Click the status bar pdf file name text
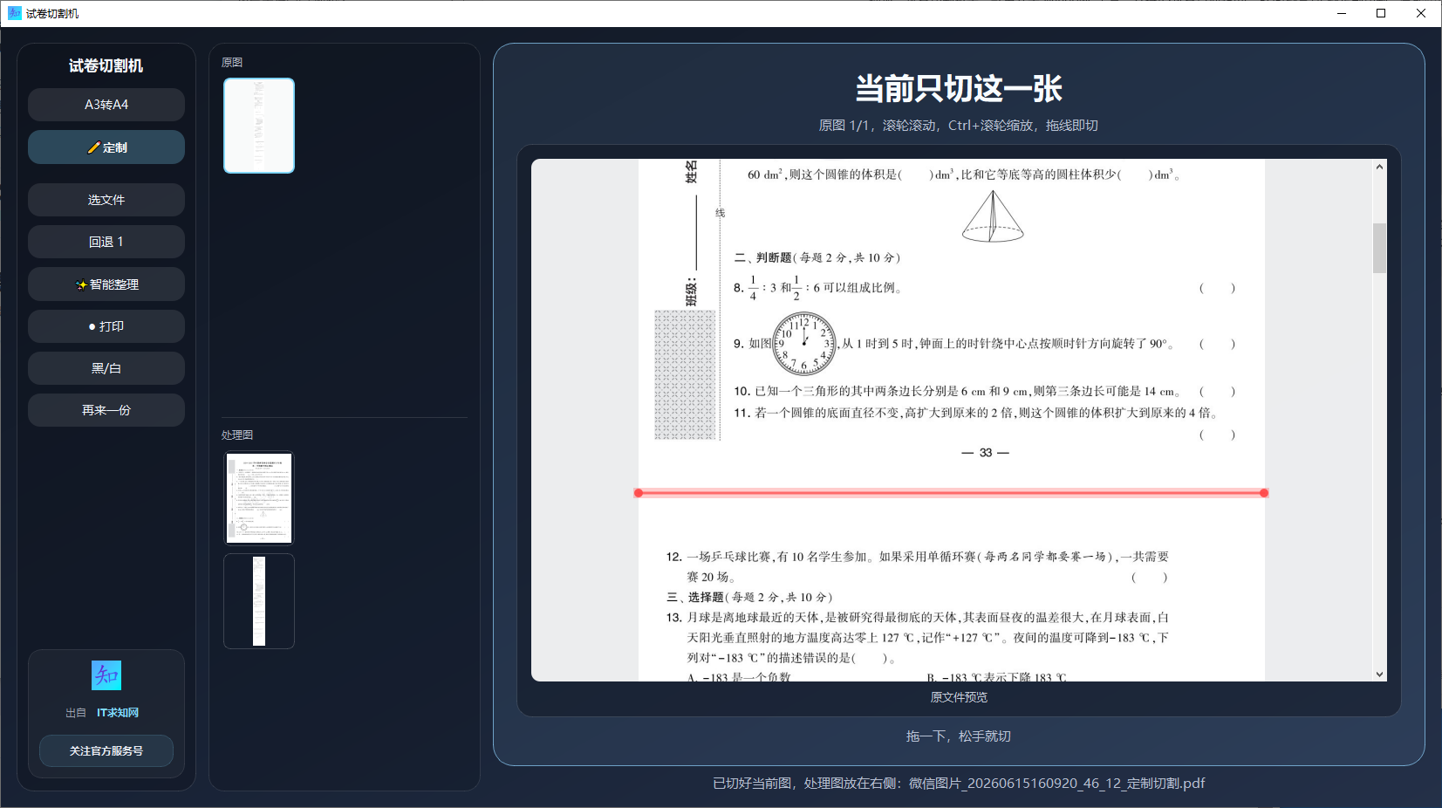The width and height of the screenshot is (1442, 808). point(1056,784)
